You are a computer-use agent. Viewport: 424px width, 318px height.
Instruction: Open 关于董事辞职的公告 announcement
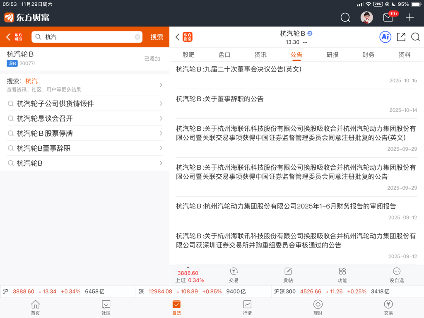[x=296, y=104]
